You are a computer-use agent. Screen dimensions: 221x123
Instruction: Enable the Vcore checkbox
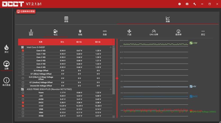(x=23, y=93)
